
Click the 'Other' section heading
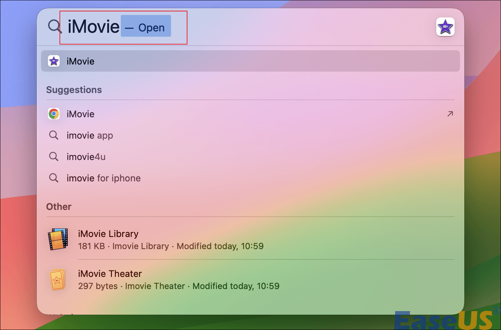(59, 207)
